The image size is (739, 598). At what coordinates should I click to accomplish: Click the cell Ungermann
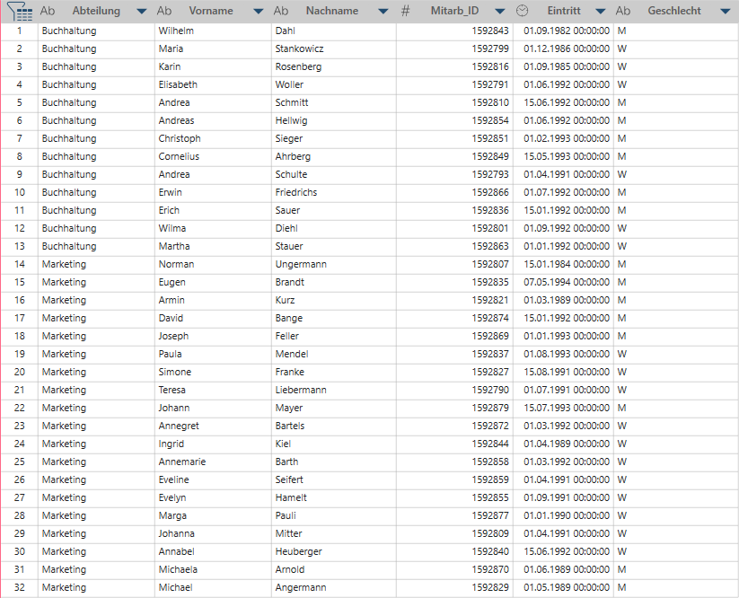334,264
